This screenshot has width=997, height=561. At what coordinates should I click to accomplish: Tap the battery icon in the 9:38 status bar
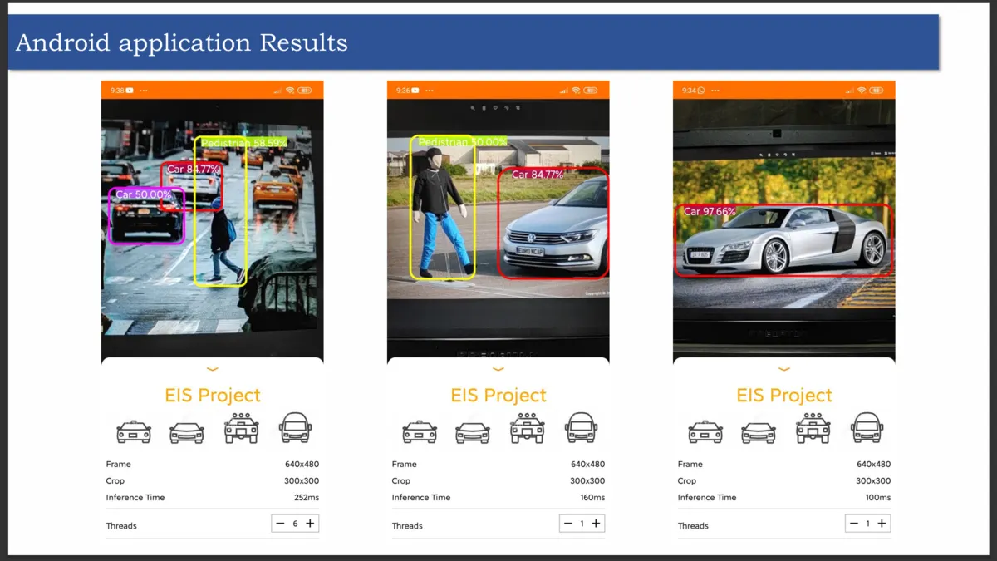(305, 90)
